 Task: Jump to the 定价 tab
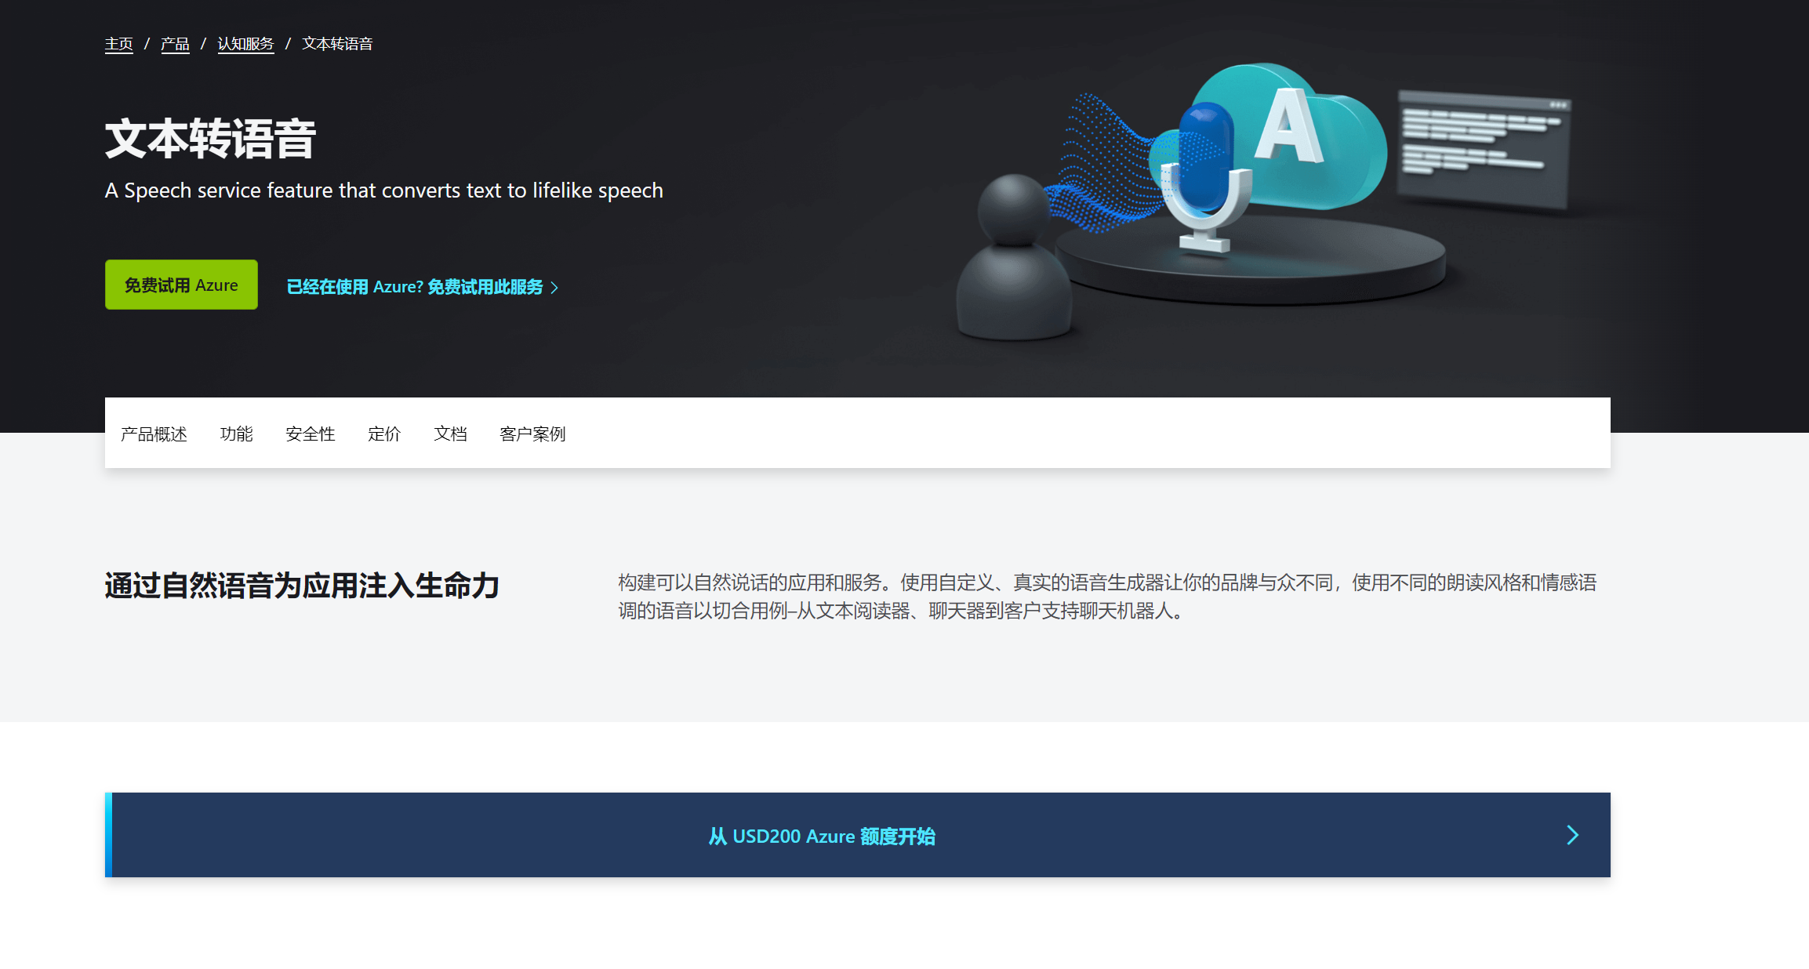coord(384,434)
